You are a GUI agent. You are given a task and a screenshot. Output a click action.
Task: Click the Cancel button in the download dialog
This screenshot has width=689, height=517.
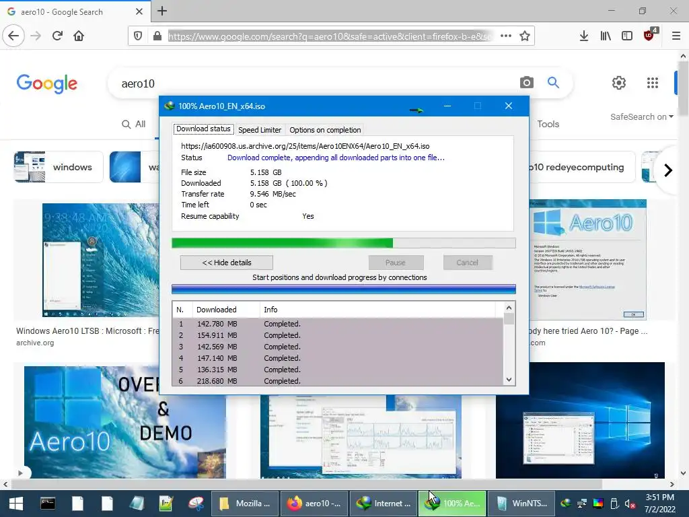(468, 263)
